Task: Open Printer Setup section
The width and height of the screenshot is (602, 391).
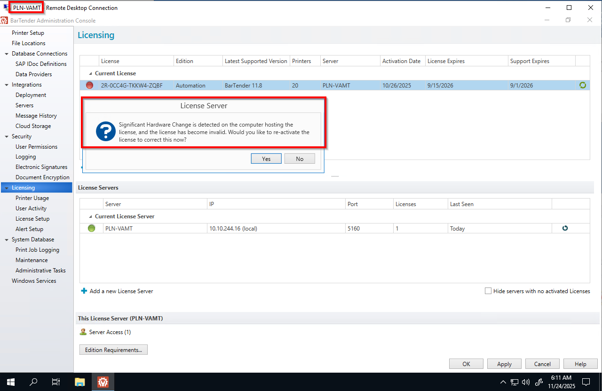Action: click(28, 33)
